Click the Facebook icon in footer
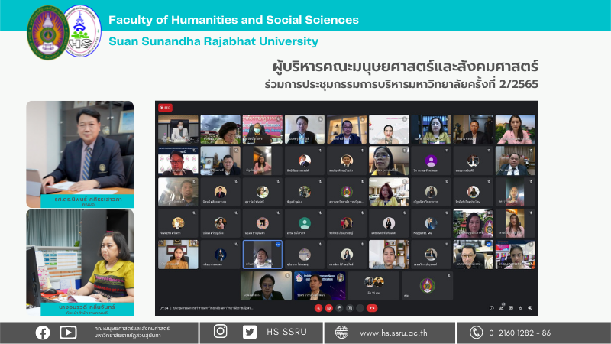Viewport: 611px width, 344px height. pyautogui.click(x=43, y=332)
